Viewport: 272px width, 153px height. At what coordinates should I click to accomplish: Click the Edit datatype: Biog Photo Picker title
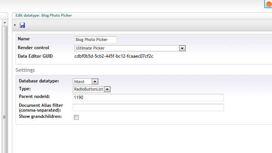pyautogui.click(x=44, y=16)
